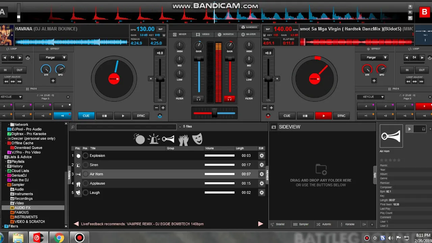Set loop OUT on right deck

point(422,70)
